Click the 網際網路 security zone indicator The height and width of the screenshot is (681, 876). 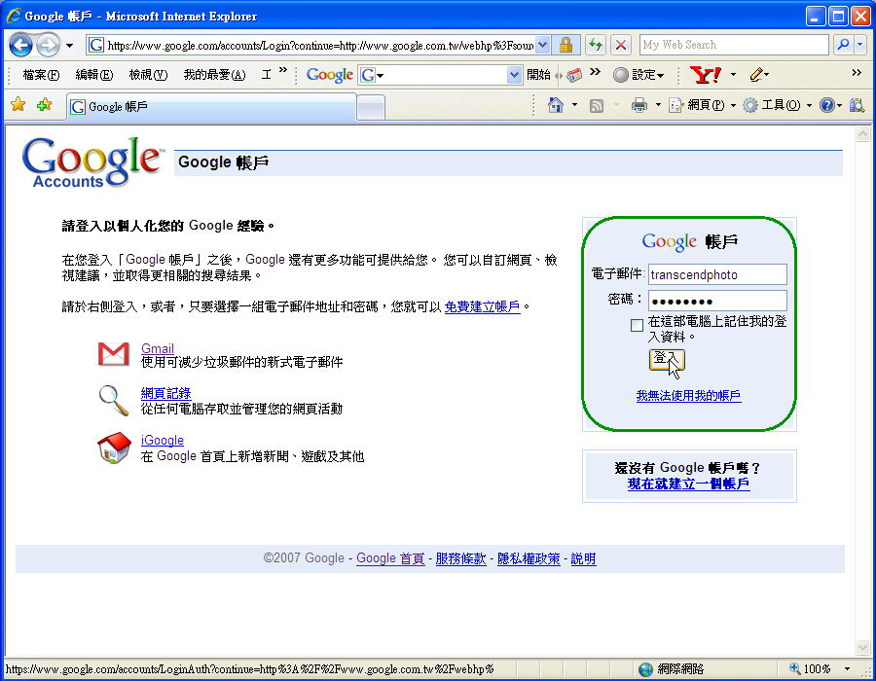point(673,668)
